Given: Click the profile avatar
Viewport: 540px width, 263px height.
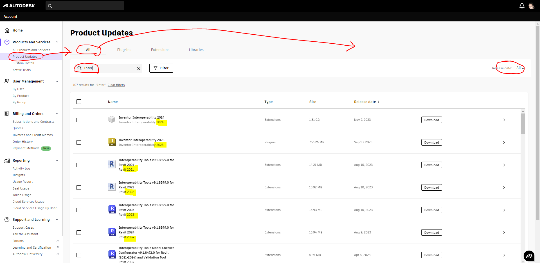Looking at the screenshot, I should point(532,6).
